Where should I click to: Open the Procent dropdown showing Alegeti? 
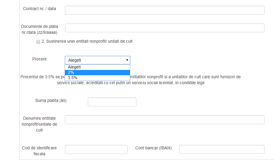tap(98, 60)
